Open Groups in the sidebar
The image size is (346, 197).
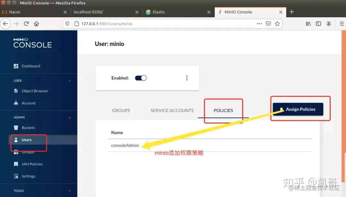pos(24,152)
